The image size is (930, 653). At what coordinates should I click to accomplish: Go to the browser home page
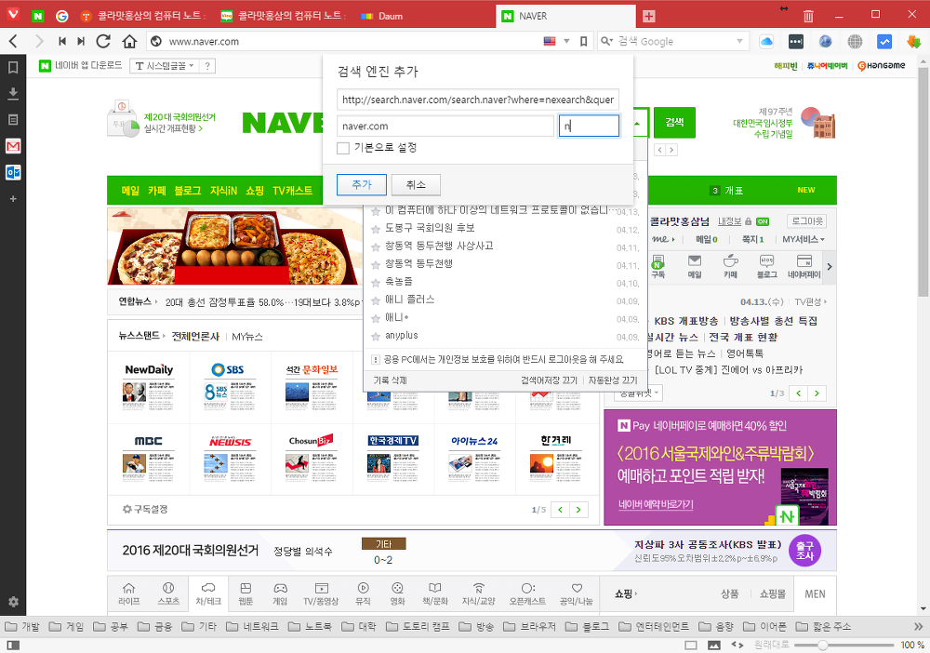tap(129, 41)
